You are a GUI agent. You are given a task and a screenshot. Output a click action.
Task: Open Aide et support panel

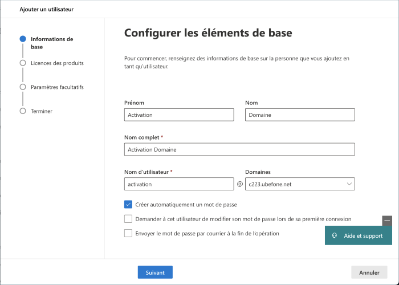(359, 235)
